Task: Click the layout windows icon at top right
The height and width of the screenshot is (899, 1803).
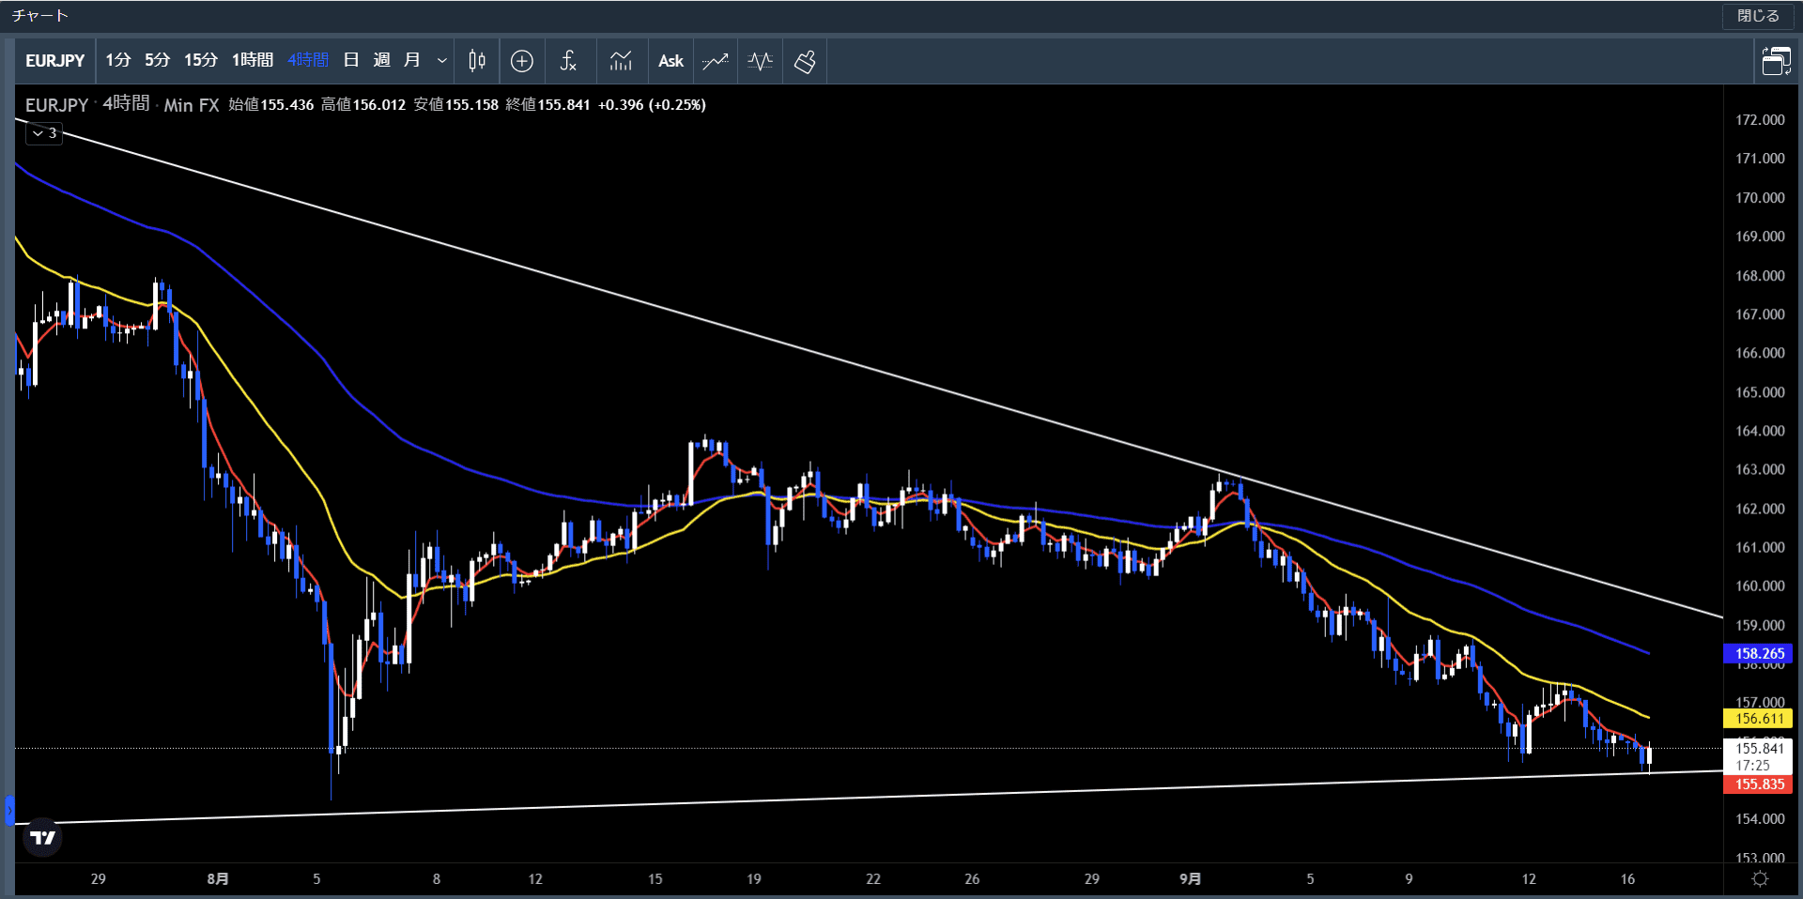Action: [1776, 61]
